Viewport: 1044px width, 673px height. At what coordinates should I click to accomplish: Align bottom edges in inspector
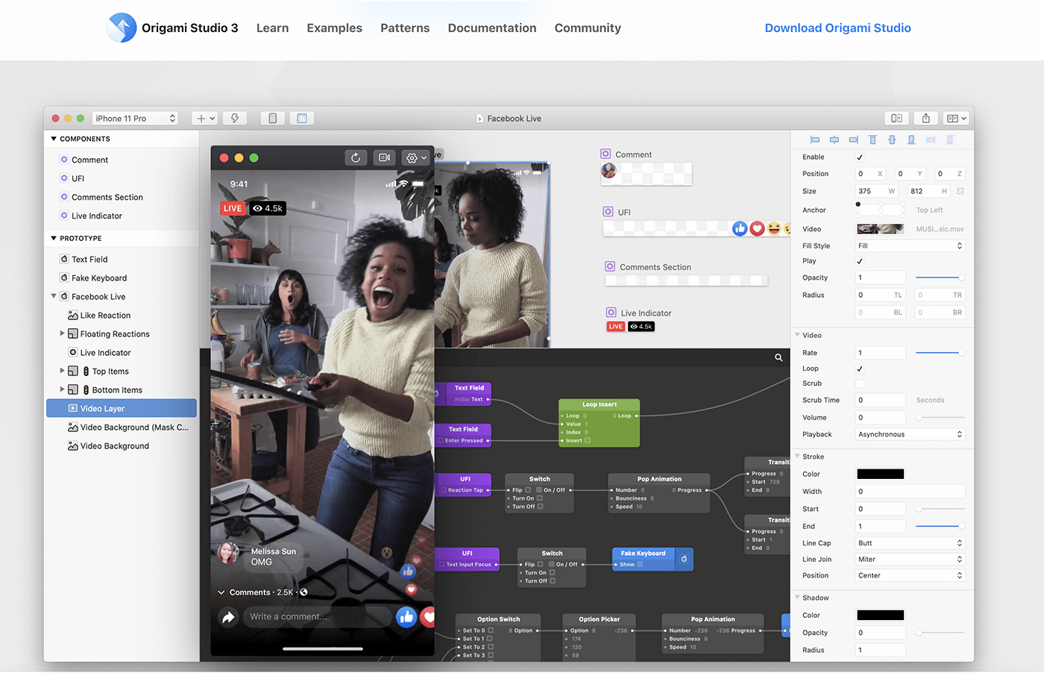coord(911,140)
